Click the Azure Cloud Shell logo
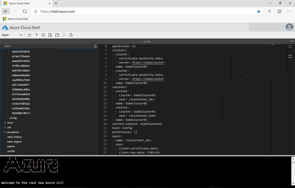 click(5, 27)
